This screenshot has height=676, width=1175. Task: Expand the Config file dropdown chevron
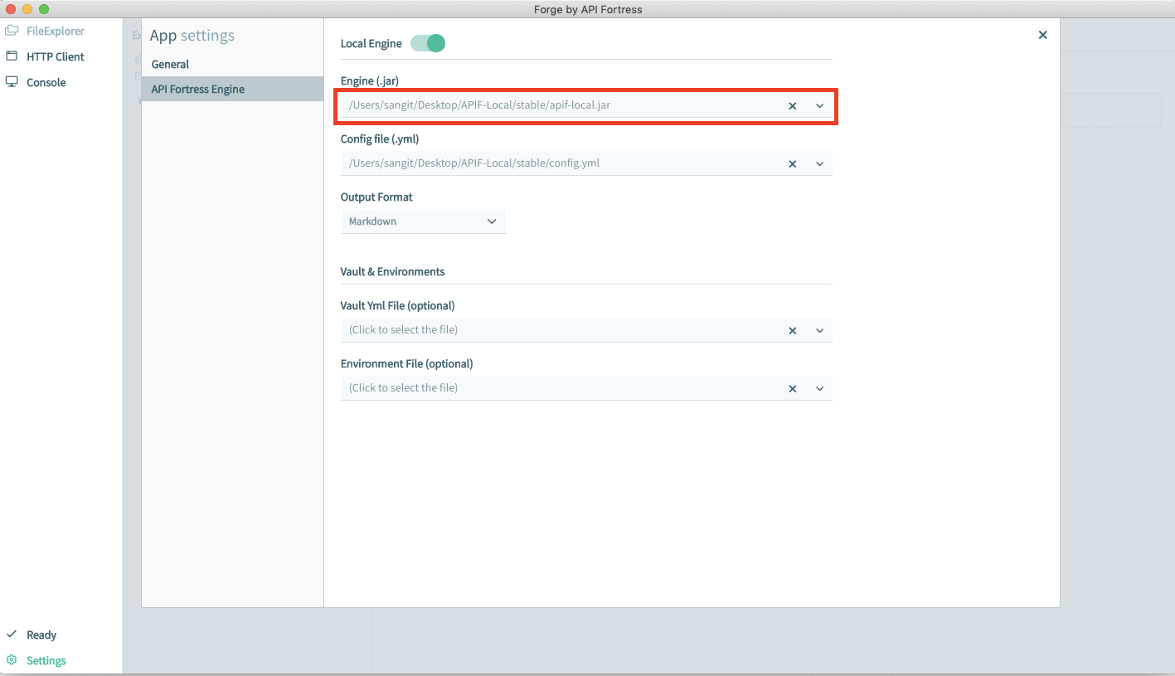click(x=819, y=164)
